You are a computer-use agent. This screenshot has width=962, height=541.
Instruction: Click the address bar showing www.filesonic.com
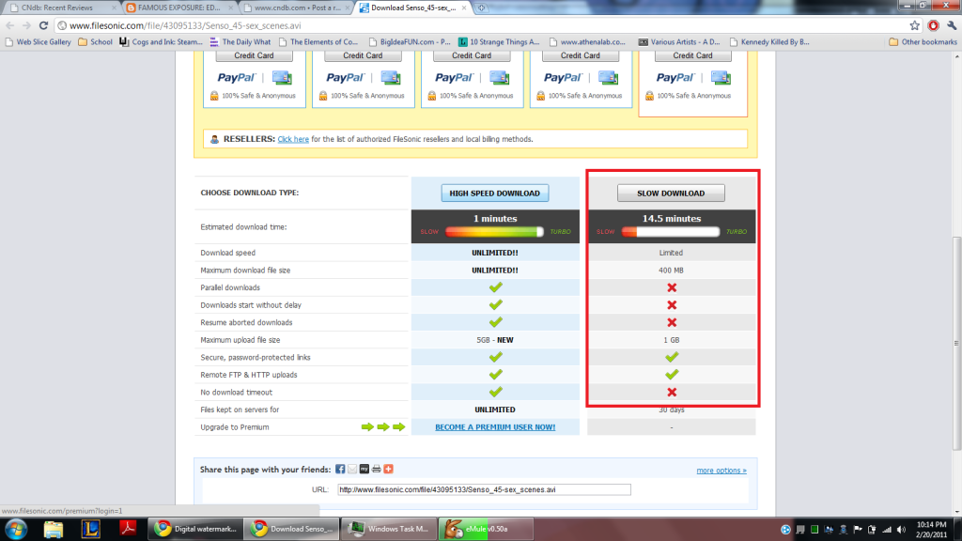(482, 25)
